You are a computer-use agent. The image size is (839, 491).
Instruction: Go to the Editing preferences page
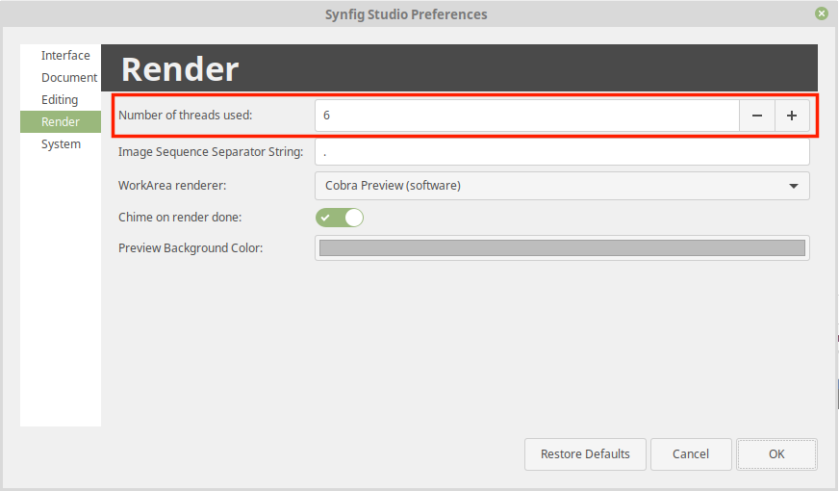click(x=61, y=99)
